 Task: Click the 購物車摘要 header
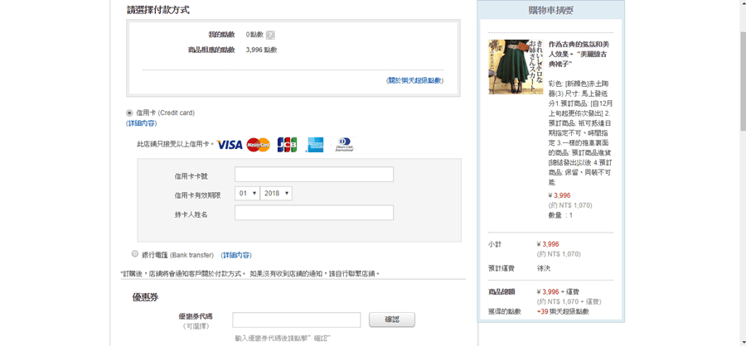tap(551, 11)
